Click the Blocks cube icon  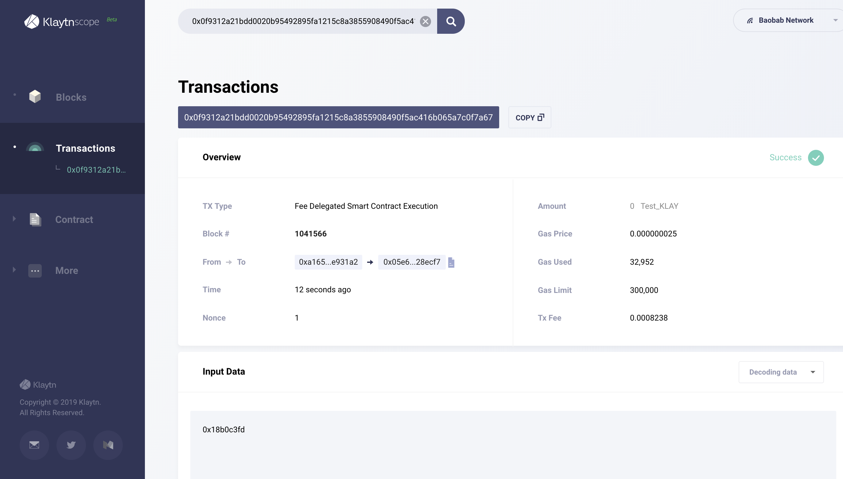click(35, 97)
